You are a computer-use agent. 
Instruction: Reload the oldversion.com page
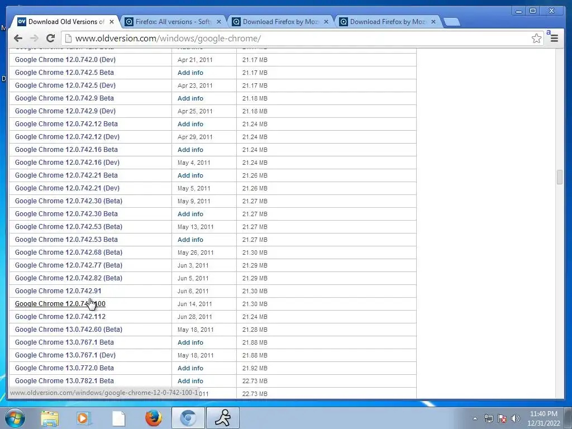pyautogui.click(x=50, y=38)
